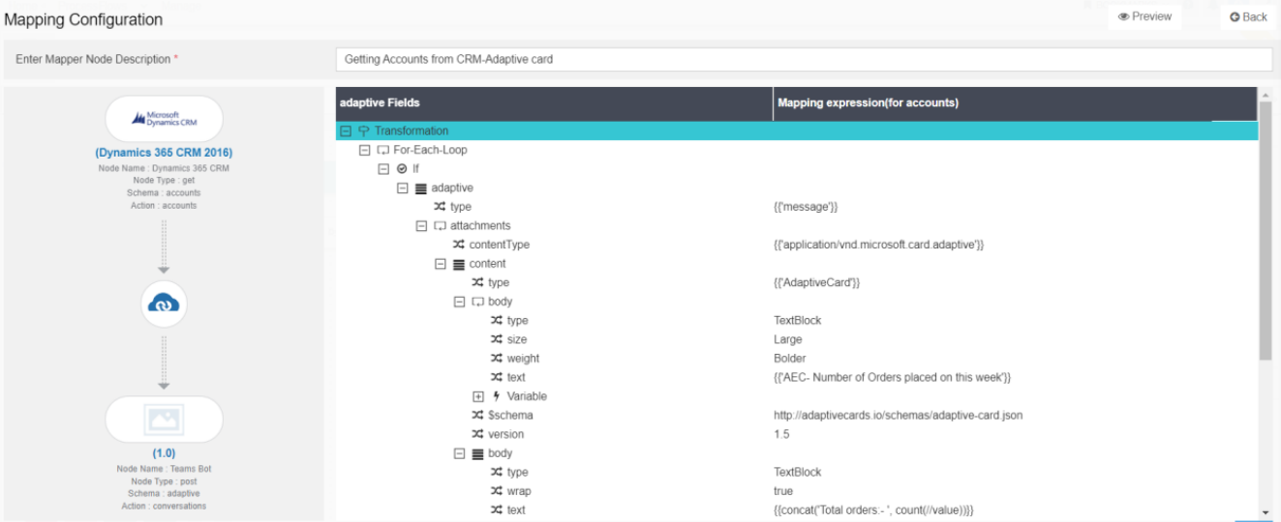This screenshot has width=1281, height=522.
Task: Click the scrollbar down arrow
Action: pyautogui.click(x=1265, y=511)
